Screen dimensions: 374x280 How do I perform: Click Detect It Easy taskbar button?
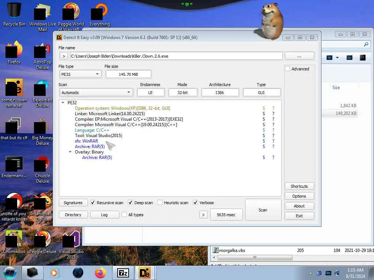pyautogui.click(x=145, y=273)
